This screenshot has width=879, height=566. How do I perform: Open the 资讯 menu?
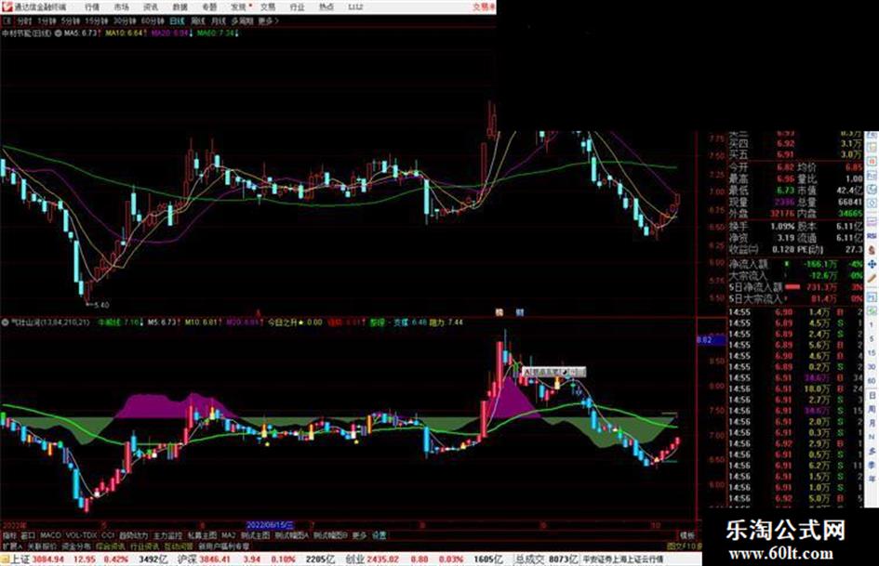coord(151,7)
